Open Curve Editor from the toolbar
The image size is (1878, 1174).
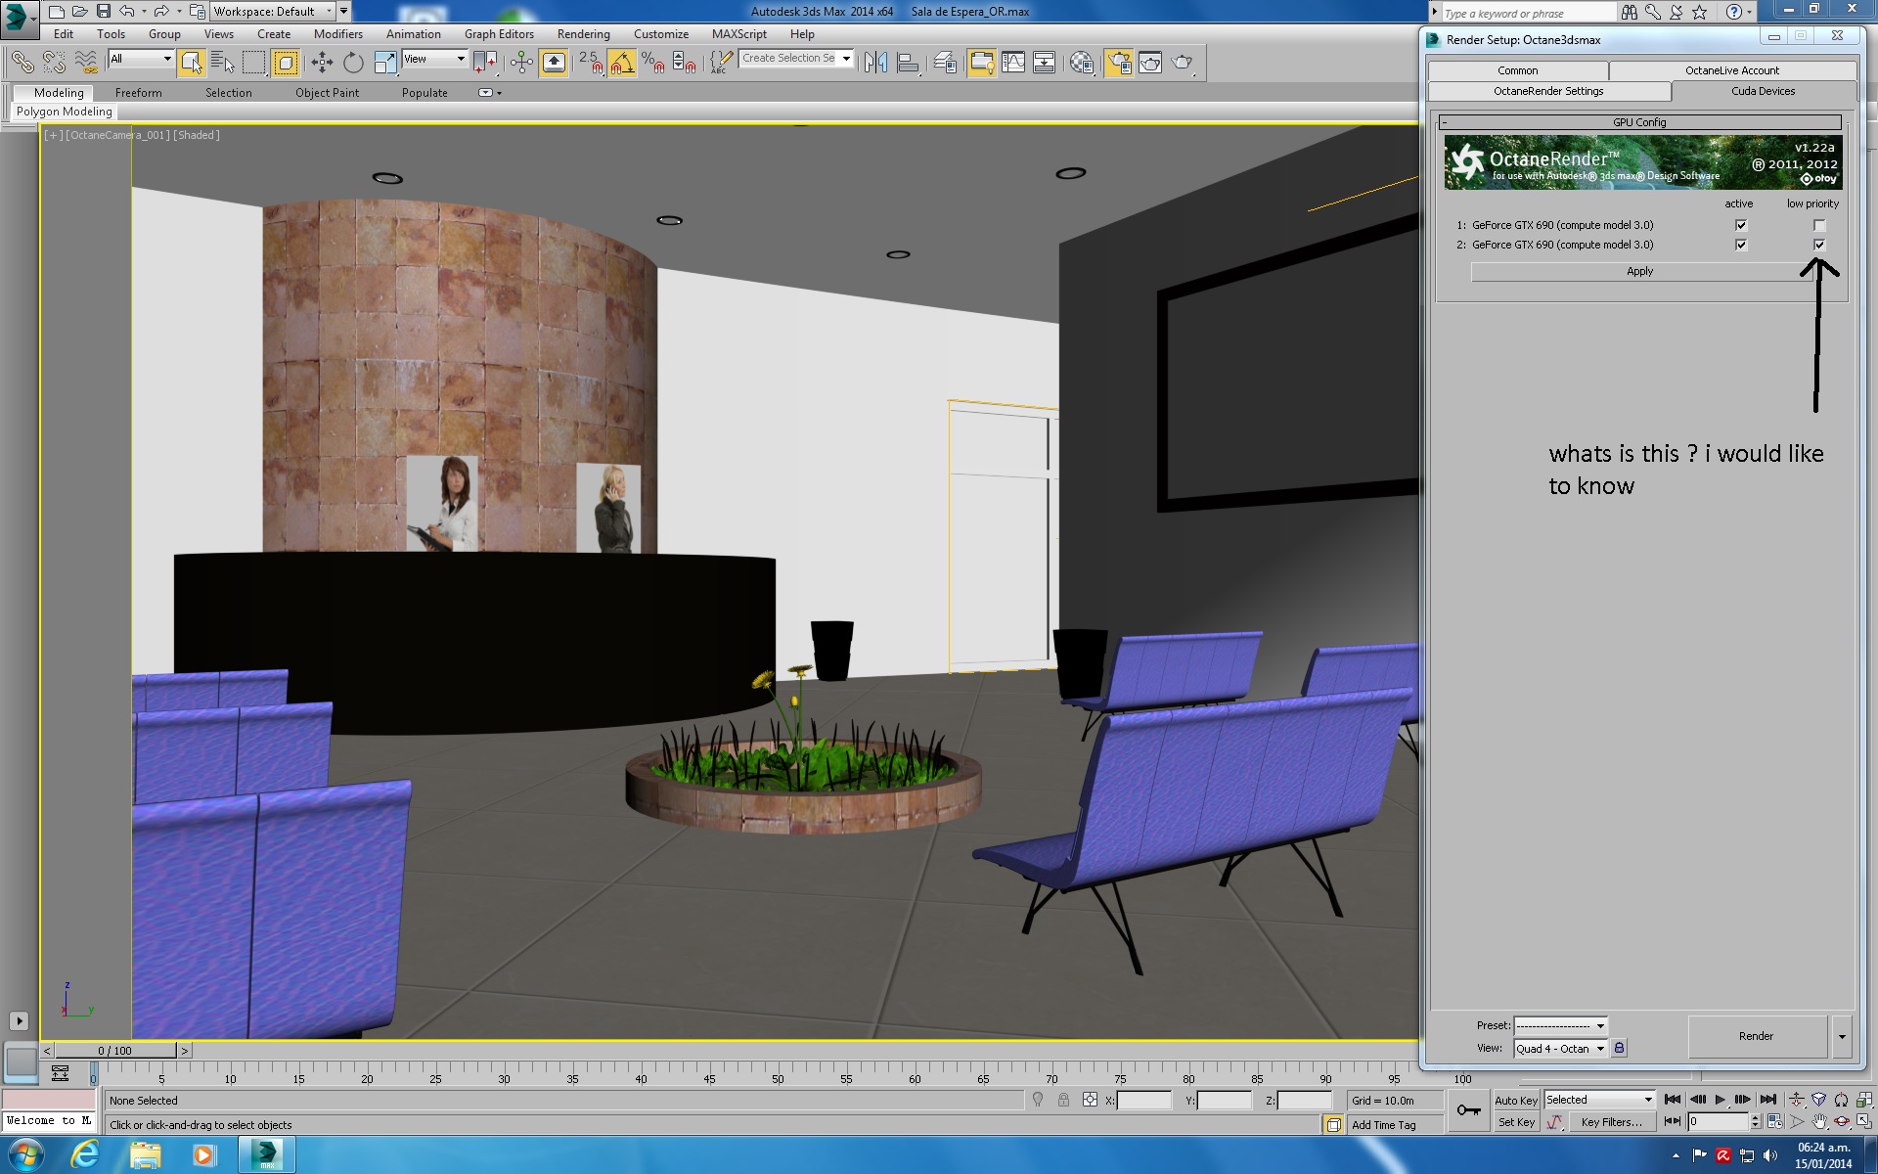click(x=1013, y=63)
